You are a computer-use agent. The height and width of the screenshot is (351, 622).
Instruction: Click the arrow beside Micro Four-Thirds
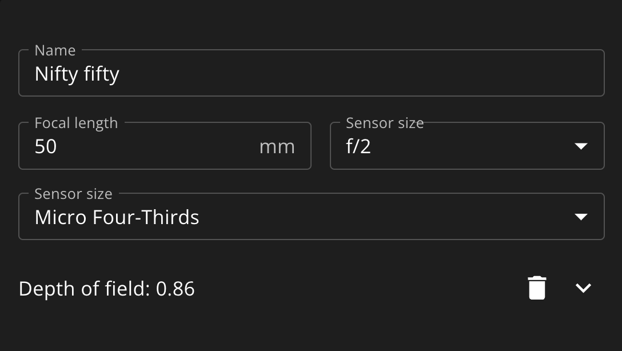click(581, 217)
